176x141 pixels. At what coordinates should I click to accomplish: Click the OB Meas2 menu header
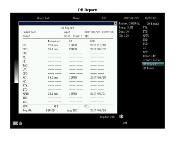[153, 24]
